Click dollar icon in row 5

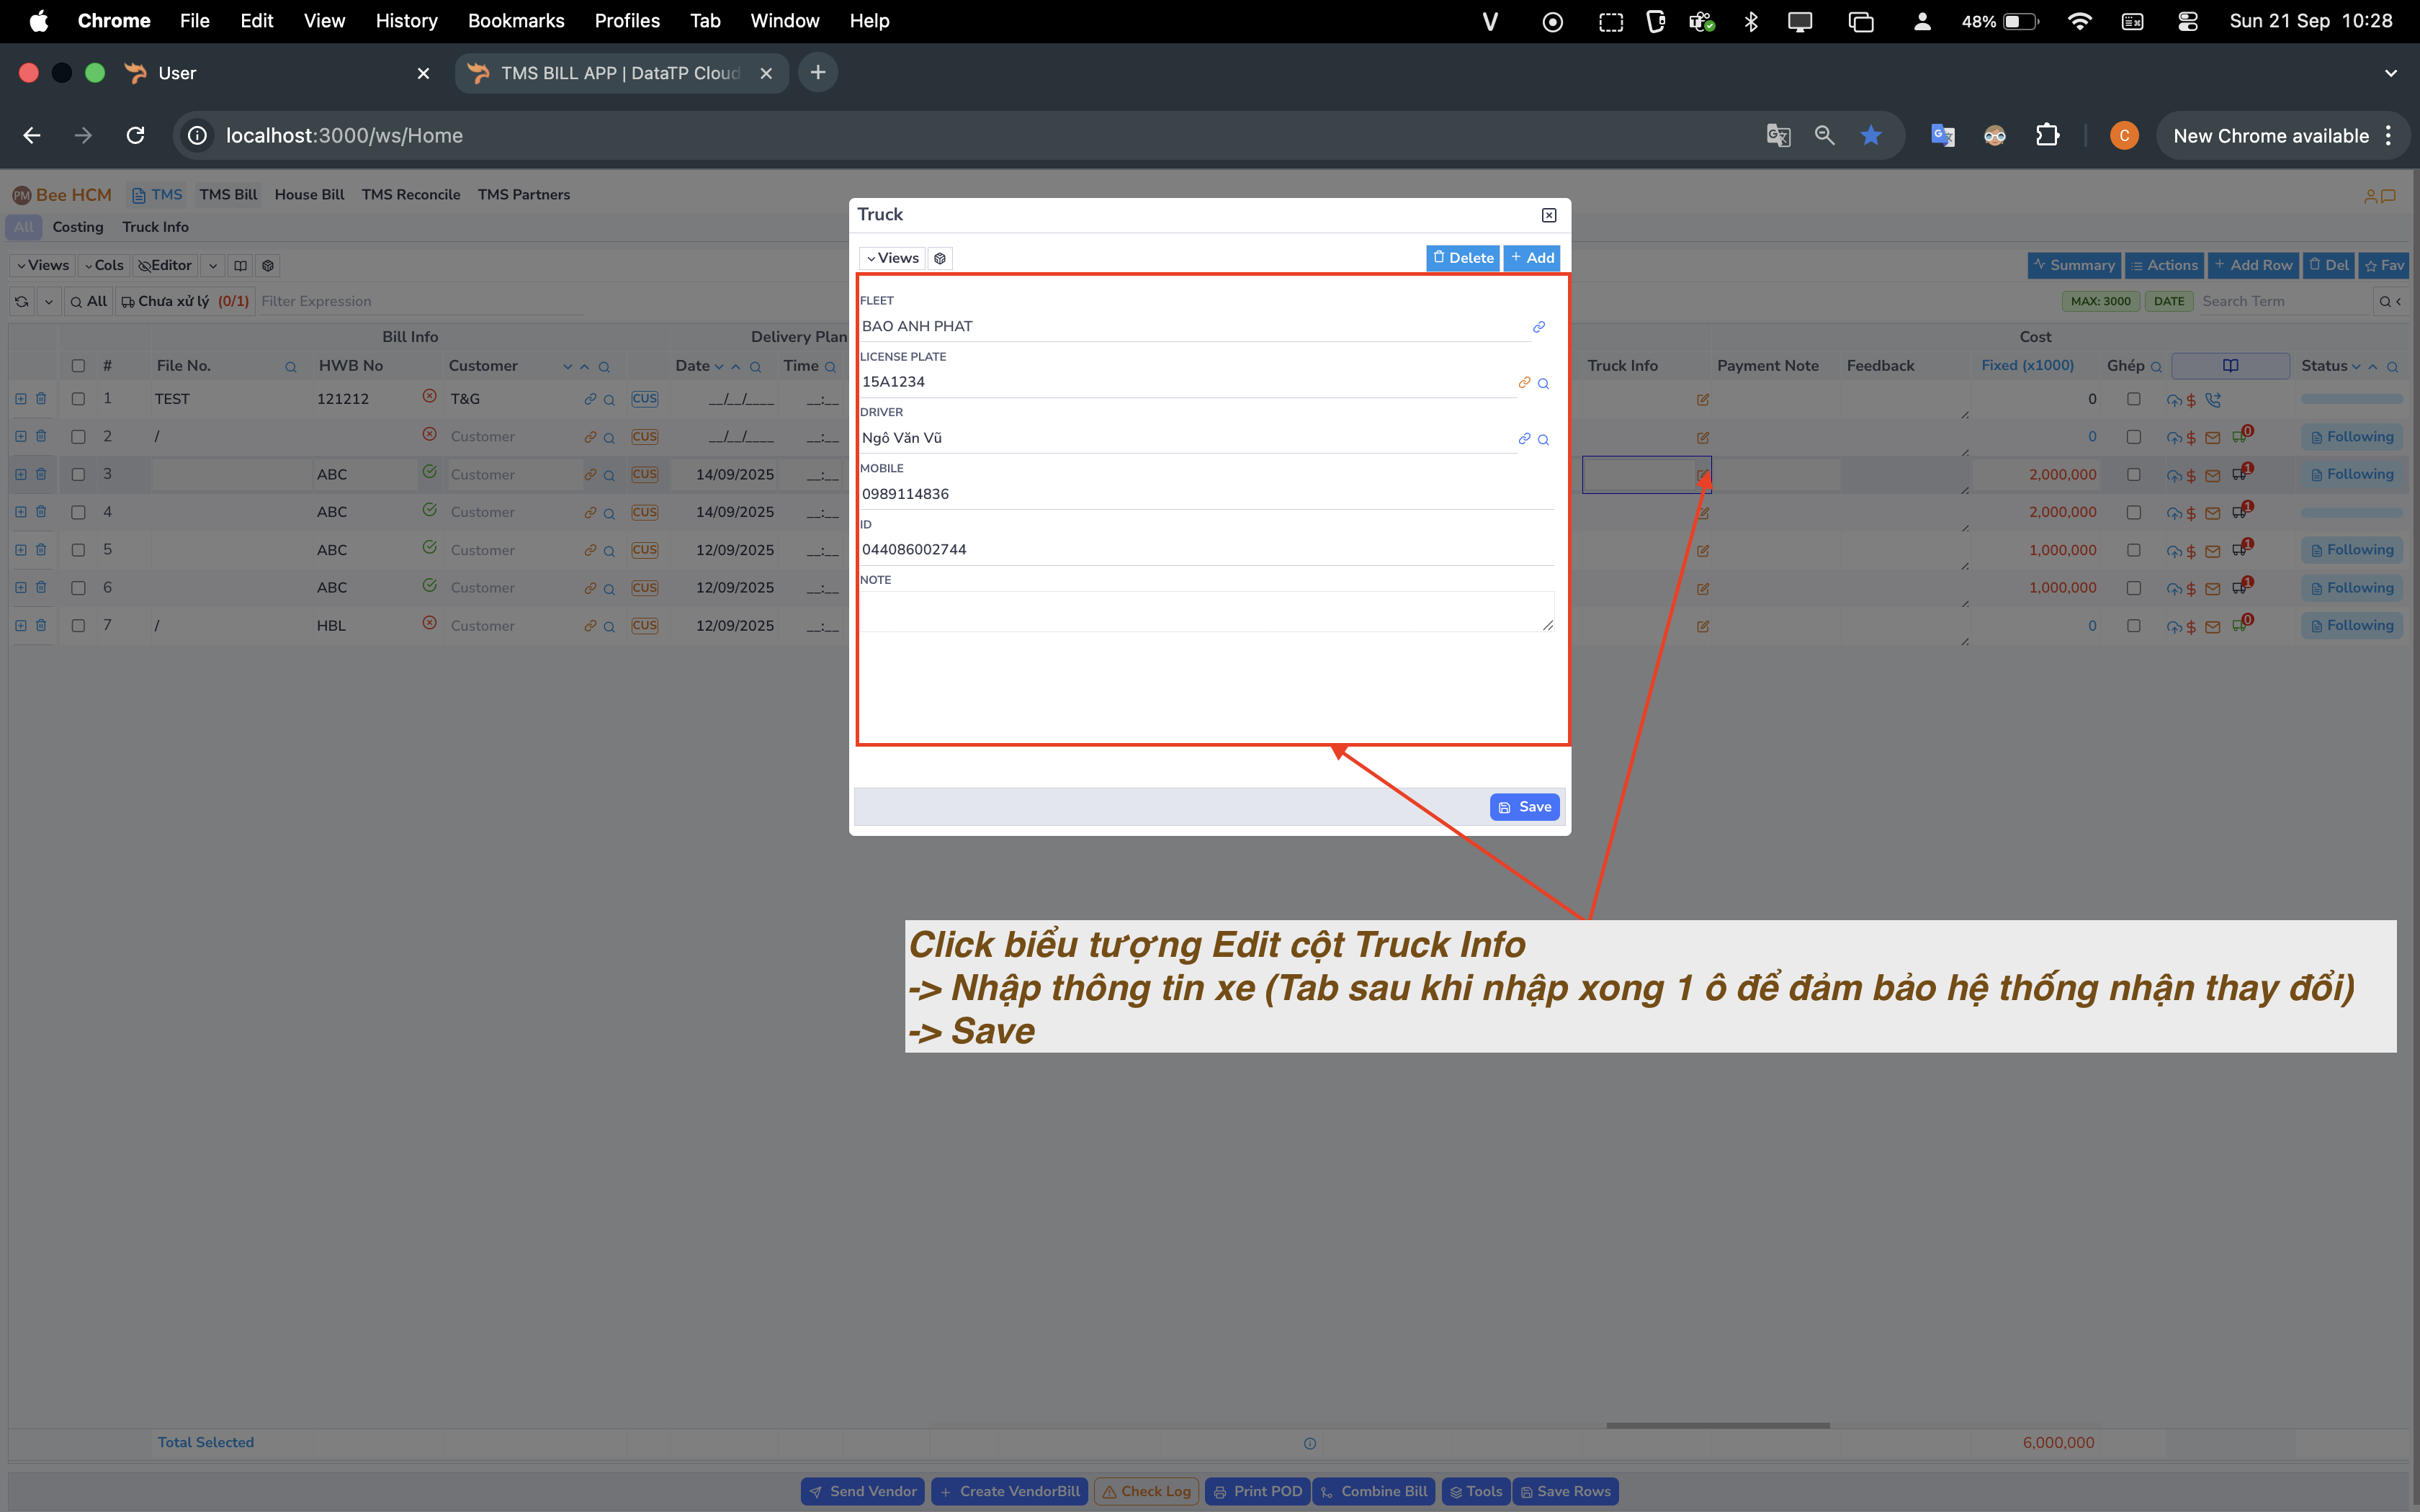tap(2191, 551)
